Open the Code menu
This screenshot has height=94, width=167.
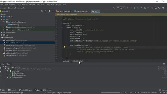(x=19, y=4)
